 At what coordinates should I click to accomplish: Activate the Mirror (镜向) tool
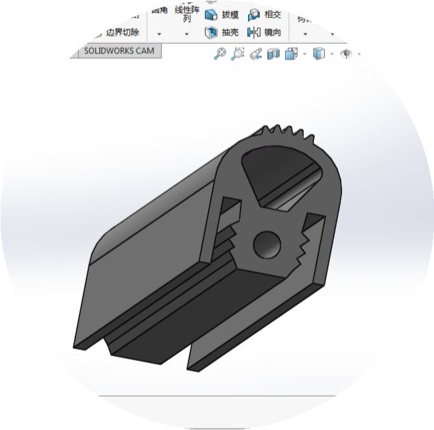tap(265, 32)
